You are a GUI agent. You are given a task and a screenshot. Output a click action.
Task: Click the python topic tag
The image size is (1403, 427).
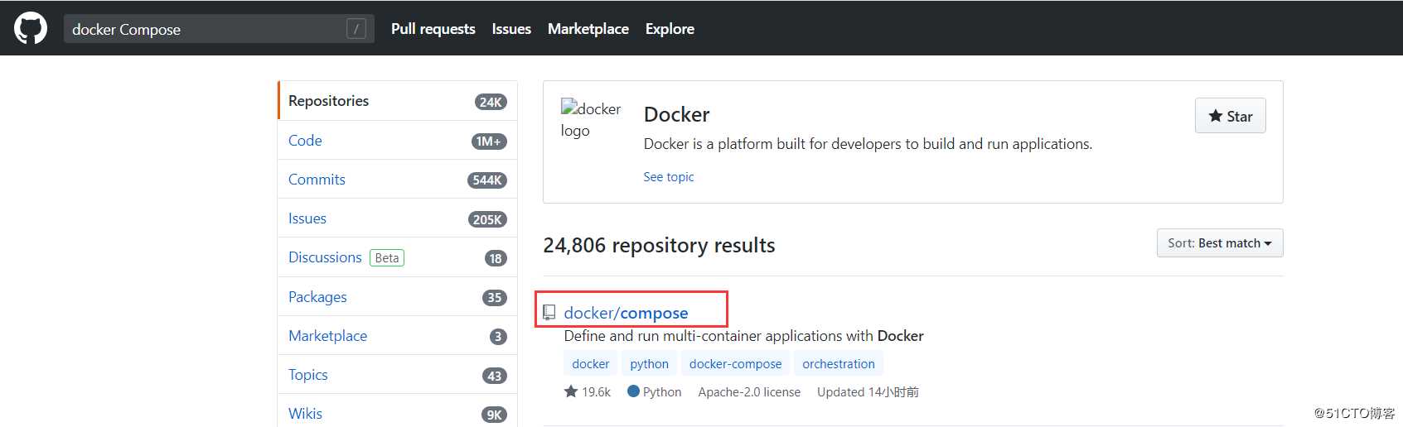coord(649,364)
